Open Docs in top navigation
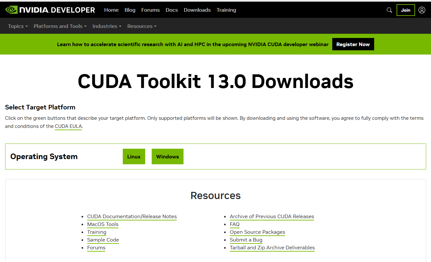The height and width of the screenshot is (262, 431). point(171,10)
